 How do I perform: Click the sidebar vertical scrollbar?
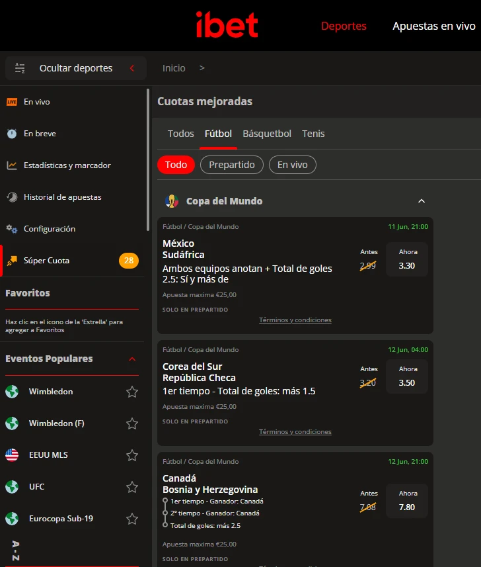click(x=148, y=160)
